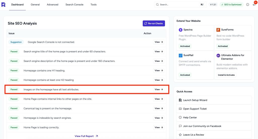Viewport: 258px width, 139px height.
Task: Click the Ultimate Addons for Elementor icon
Action: [218, 55]
